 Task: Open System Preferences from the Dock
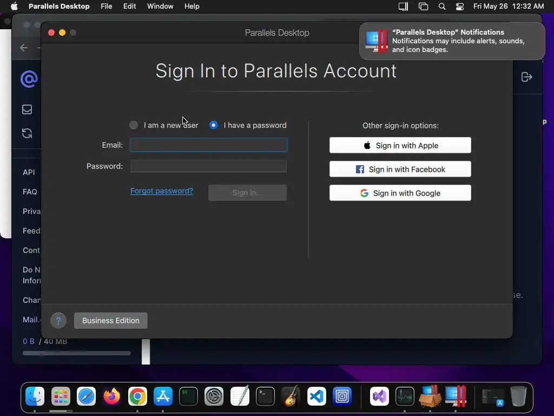tap(214, 396)
